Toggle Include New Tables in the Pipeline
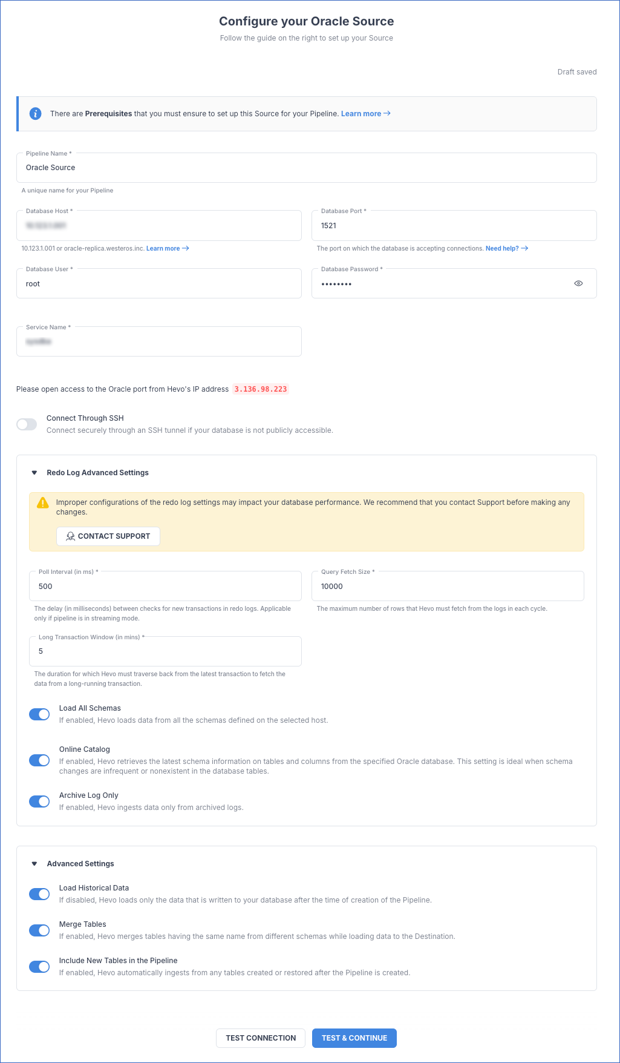620x1063 pixels. (x=39, y=967)
